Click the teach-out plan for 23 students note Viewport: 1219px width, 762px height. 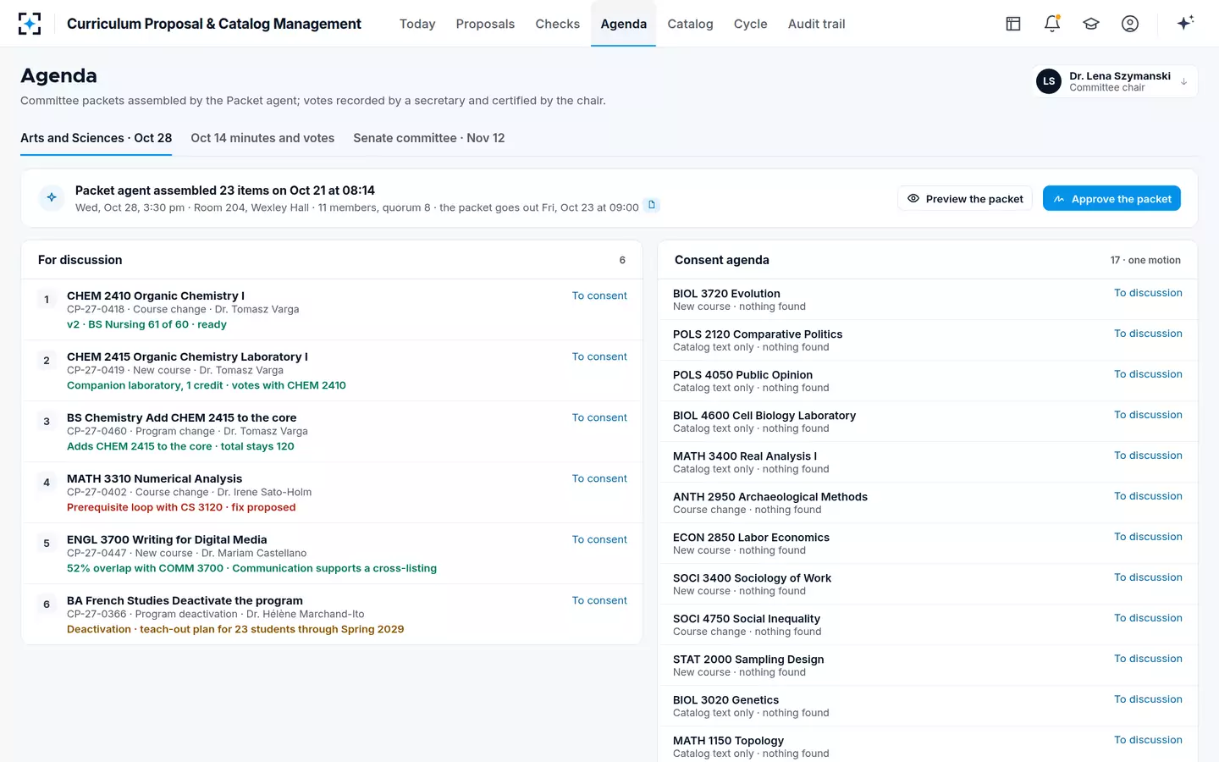[x=235, y=629]
